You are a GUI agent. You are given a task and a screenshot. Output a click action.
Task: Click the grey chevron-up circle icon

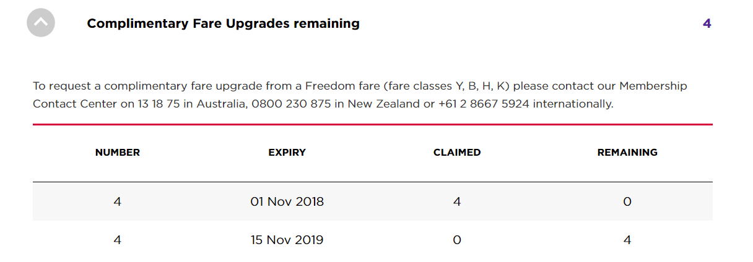coord(41,23)
